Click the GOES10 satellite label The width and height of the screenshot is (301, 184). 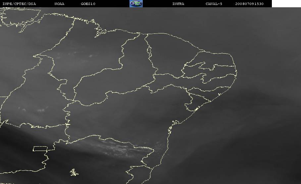click(88, 4)
